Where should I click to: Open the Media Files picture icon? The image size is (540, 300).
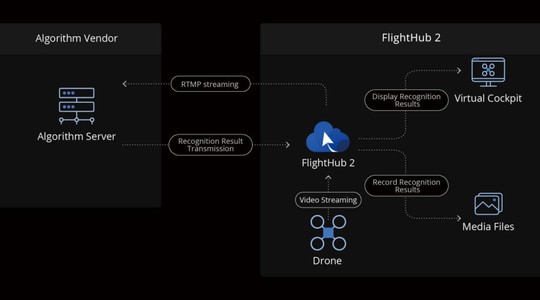click(488, 204)
